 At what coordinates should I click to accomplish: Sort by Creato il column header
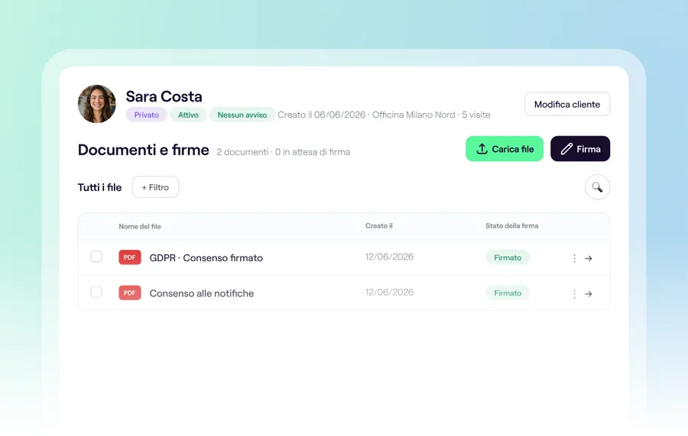(378, 226)
